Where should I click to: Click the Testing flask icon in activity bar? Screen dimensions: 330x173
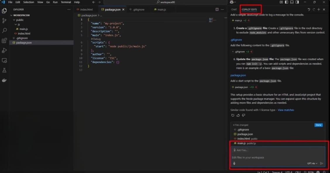(4, 70)
